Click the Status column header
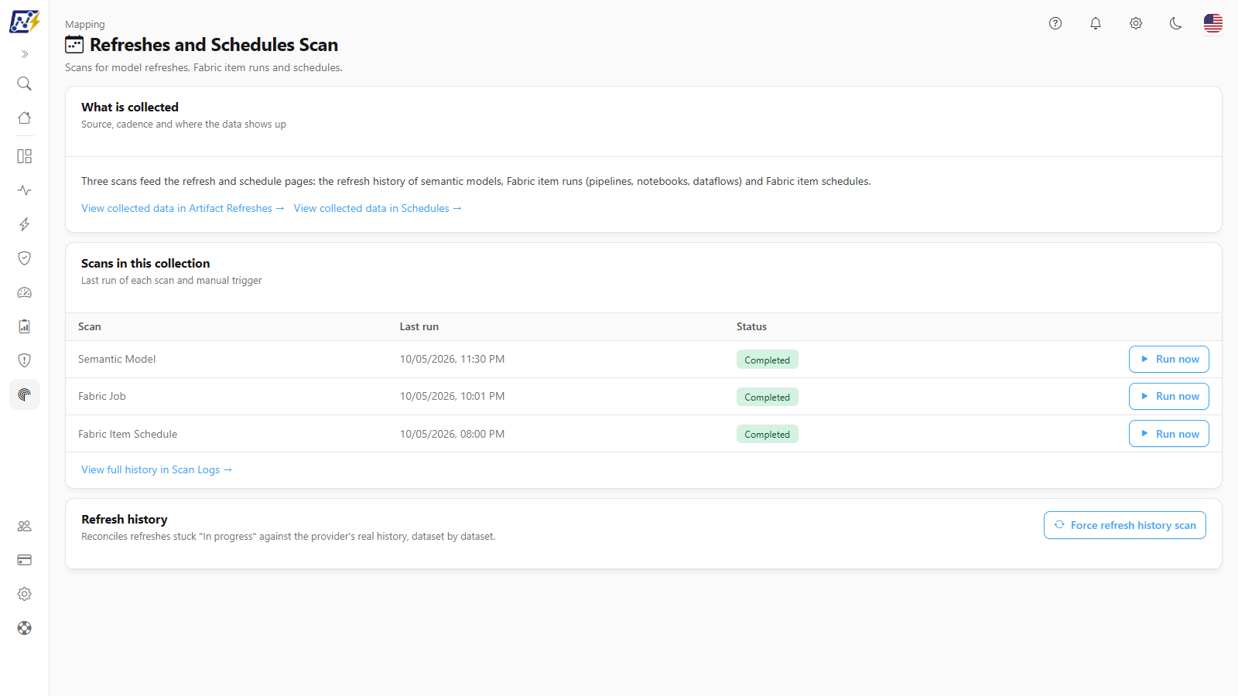Viewport: 1238px width, 696px height. [x=751, y=326]
